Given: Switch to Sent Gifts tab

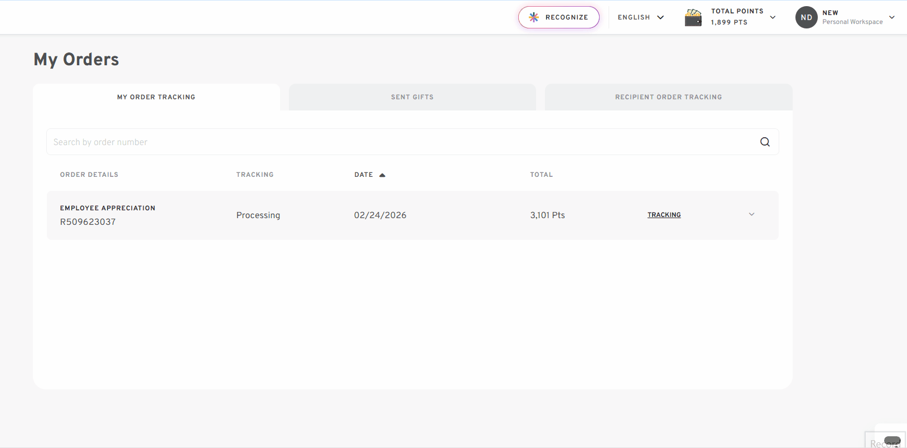Looking at the screenshot, I should pyautogui.click(x=412, y=97).
